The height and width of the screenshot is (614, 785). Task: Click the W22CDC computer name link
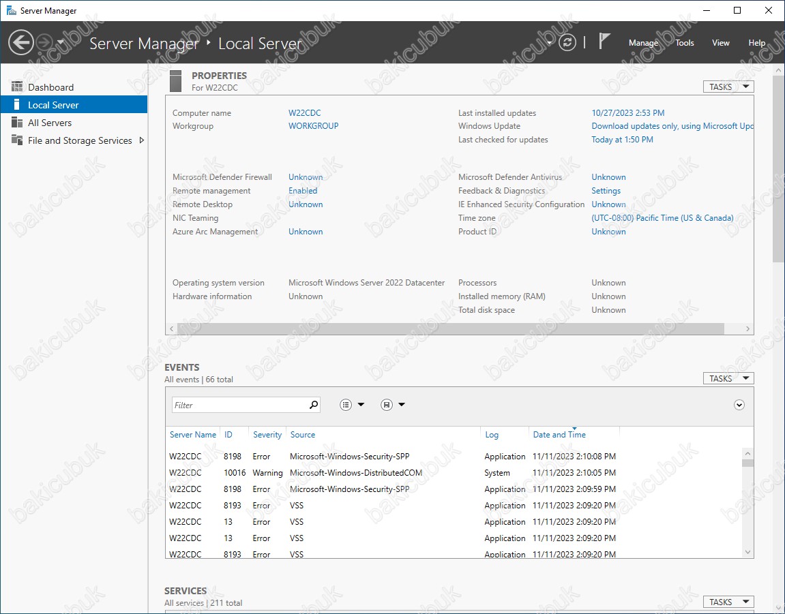304,113
